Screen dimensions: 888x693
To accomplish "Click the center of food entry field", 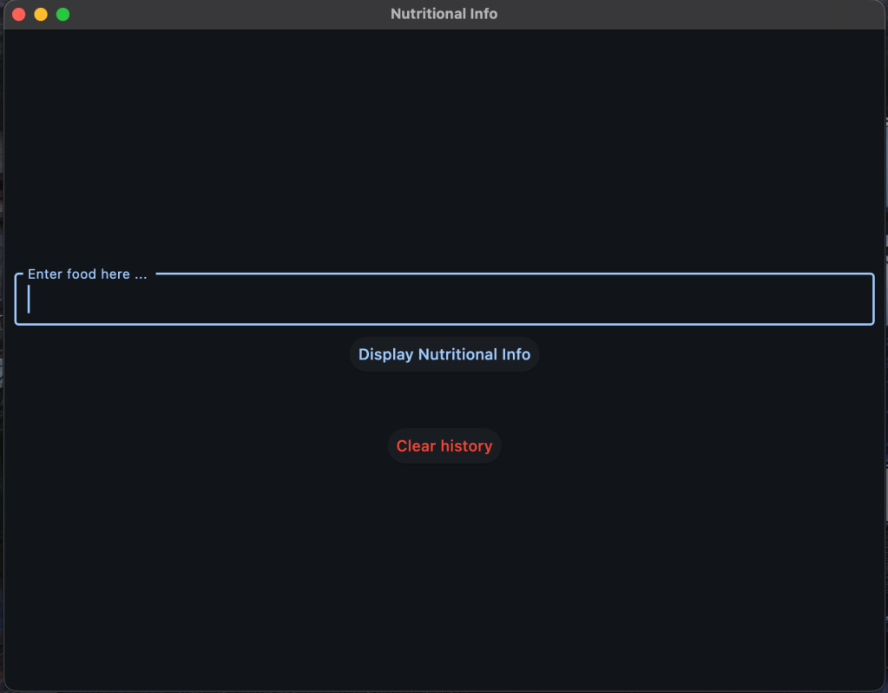I will 444,300.
